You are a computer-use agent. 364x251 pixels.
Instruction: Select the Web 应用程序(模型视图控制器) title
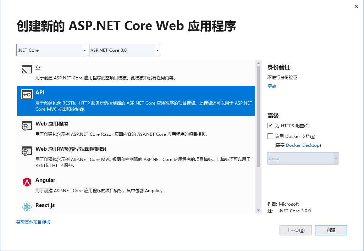pos(71,149)
